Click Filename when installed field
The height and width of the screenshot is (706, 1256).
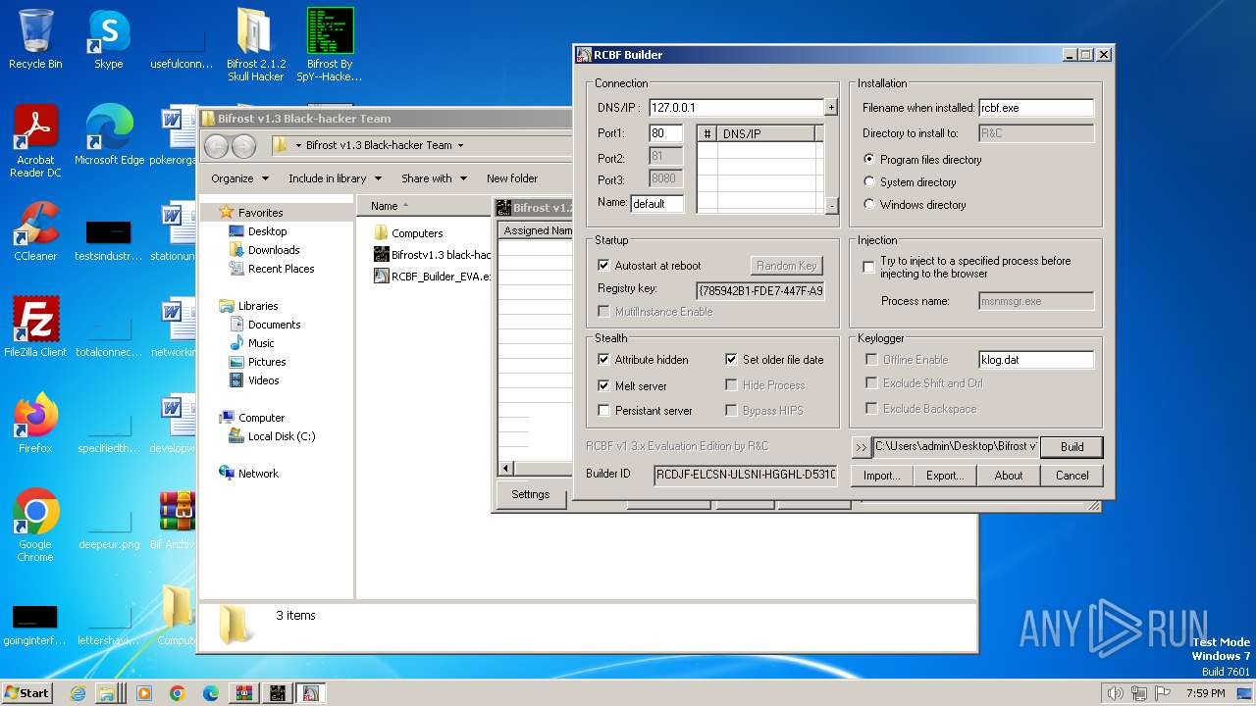tap(1035, 108)
